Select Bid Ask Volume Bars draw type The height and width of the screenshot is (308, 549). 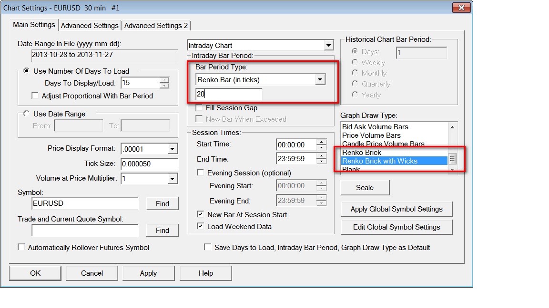pos(395,127)
